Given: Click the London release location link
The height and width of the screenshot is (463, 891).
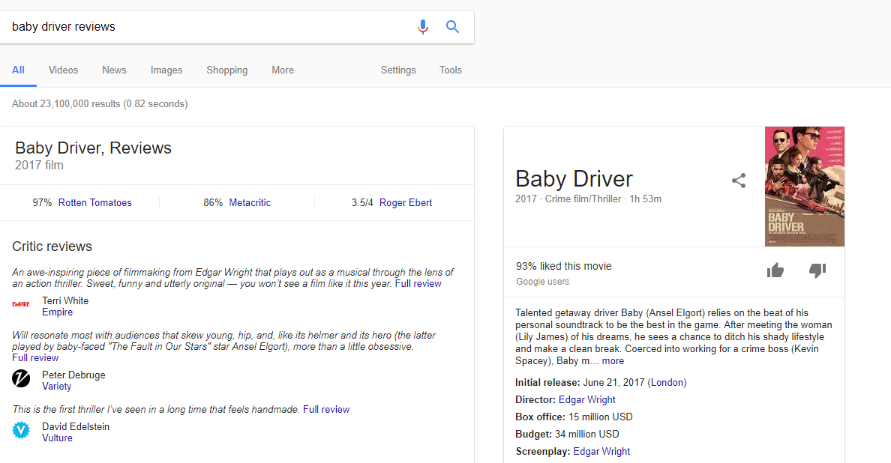Looking at the screenshot, I should (x=667, y=382).
